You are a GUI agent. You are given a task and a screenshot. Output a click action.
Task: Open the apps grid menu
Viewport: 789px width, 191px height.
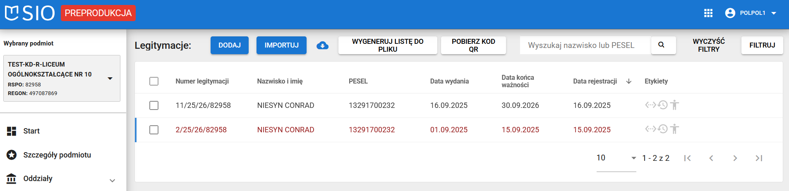[708, 13]
